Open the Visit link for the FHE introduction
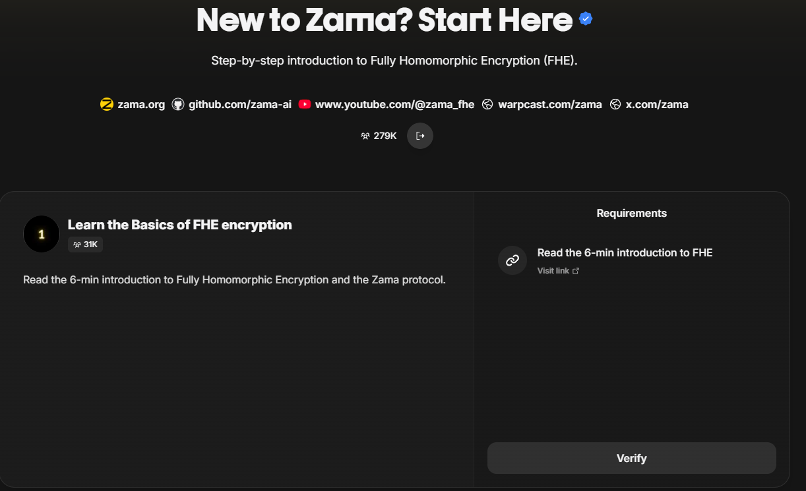The height and width of the screenshot is (491, 806). 553,270
